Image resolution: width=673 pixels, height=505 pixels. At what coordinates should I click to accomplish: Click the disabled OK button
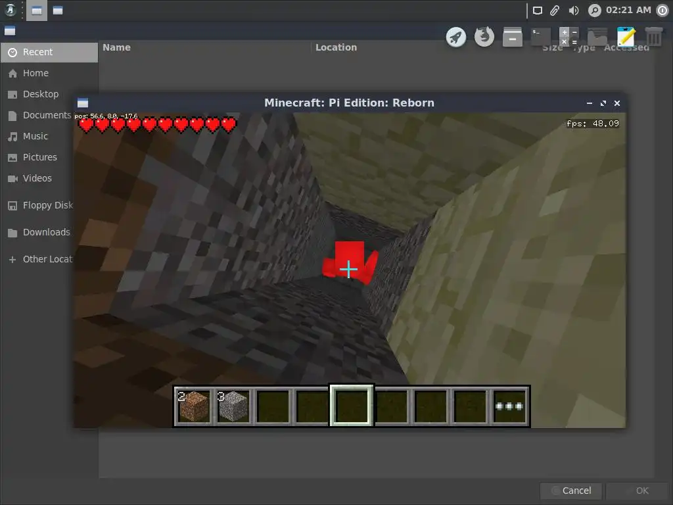pyautogui.click(x=636, y=491)
